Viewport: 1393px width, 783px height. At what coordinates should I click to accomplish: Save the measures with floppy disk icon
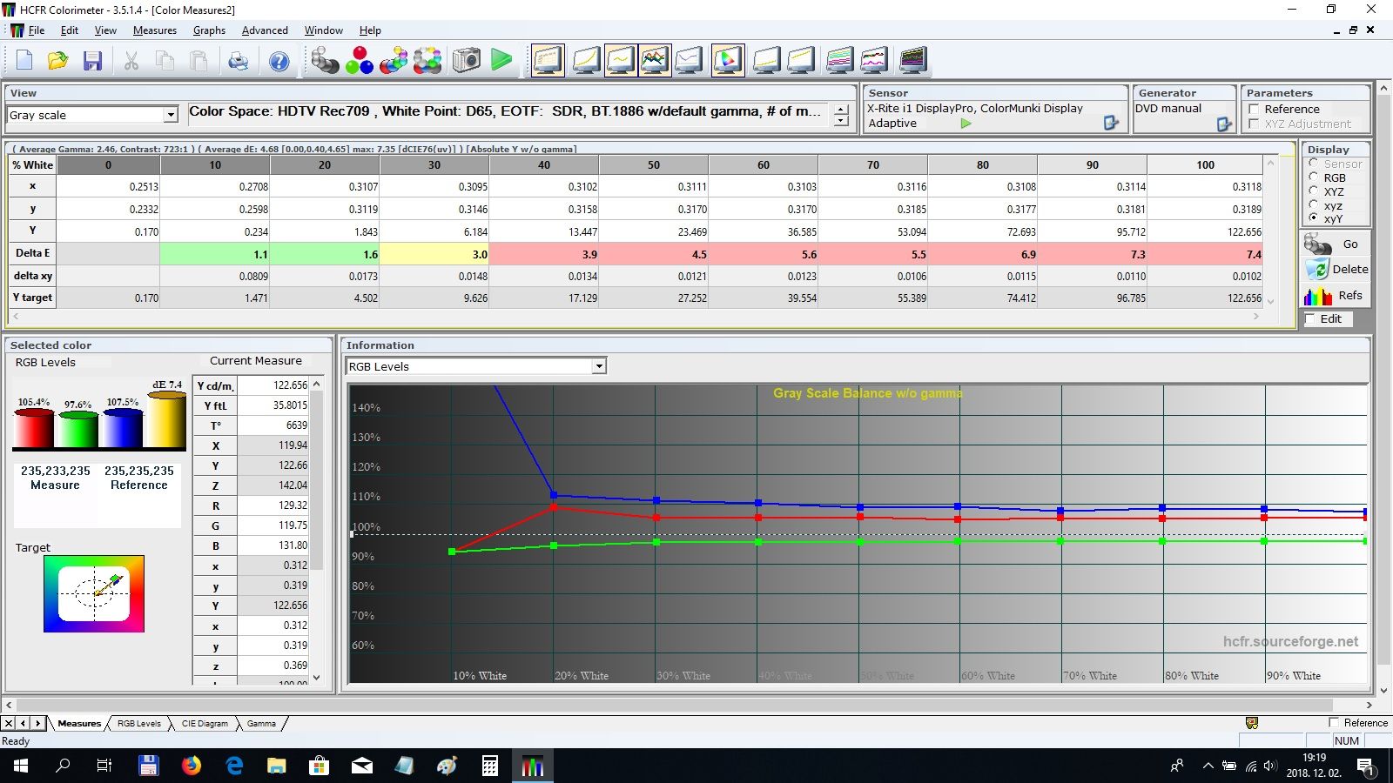tap(92, 61)
